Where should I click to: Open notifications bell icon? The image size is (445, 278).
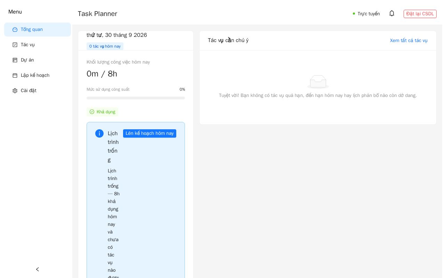pos(392,14)
